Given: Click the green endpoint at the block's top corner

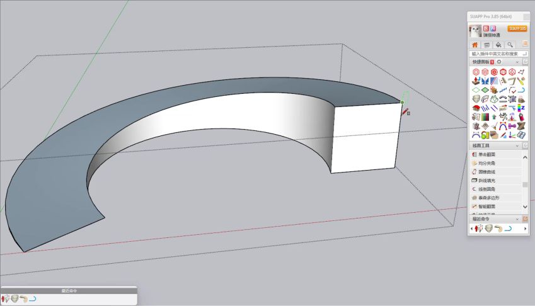Looking at the screenshot, I should click(x=402, y=102).
